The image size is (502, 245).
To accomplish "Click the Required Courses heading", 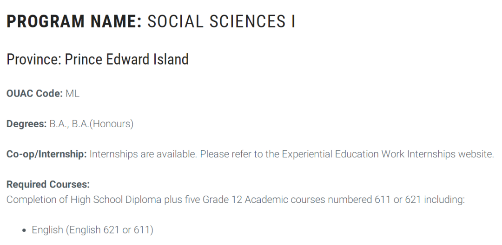I will point(48,184).
